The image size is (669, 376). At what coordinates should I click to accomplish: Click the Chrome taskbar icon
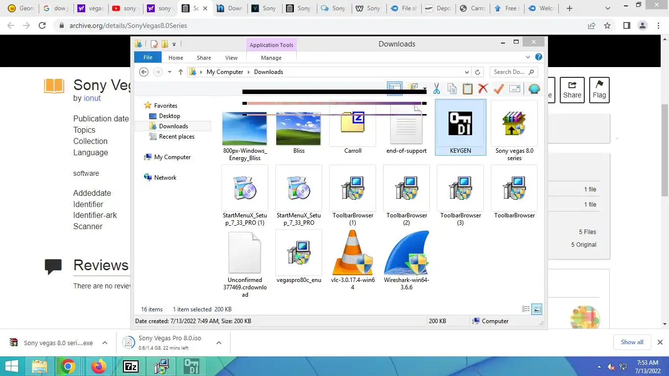click(x=68, y=366)
